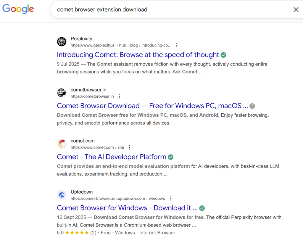Open 'Comet Browser for Windows - Download it' link

tap(127, 208)
